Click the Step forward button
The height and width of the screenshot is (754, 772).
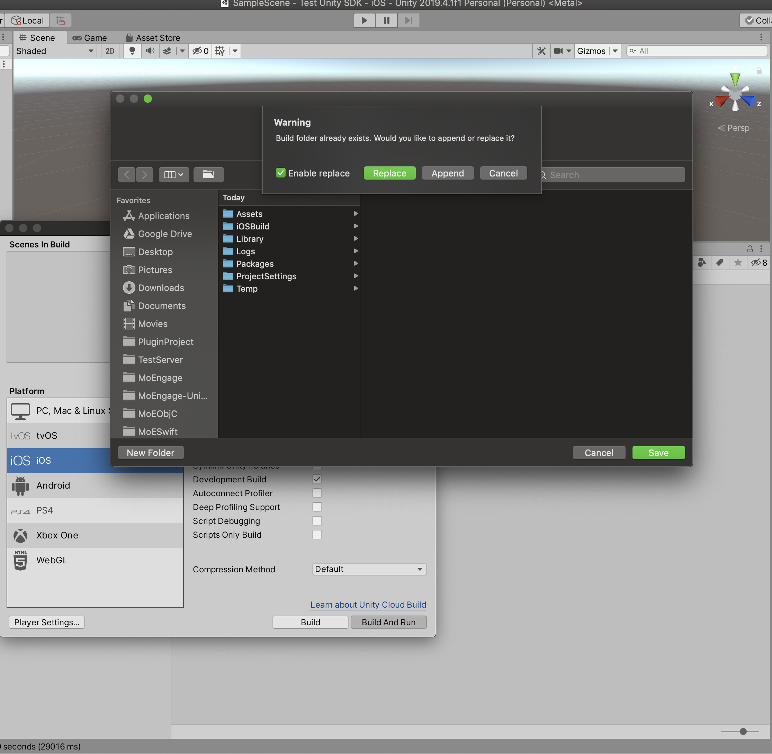coord(409,20)
